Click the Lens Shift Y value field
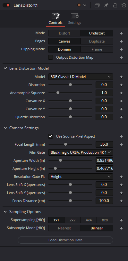The height and width of the screenshot is (261, 128). pos(104,193)
